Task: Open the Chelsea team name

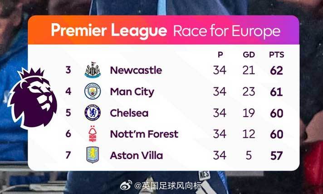Action: (x=129, y=113)
